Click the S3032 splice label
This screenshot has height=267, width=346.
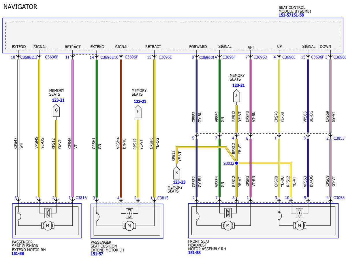[229, 163]
